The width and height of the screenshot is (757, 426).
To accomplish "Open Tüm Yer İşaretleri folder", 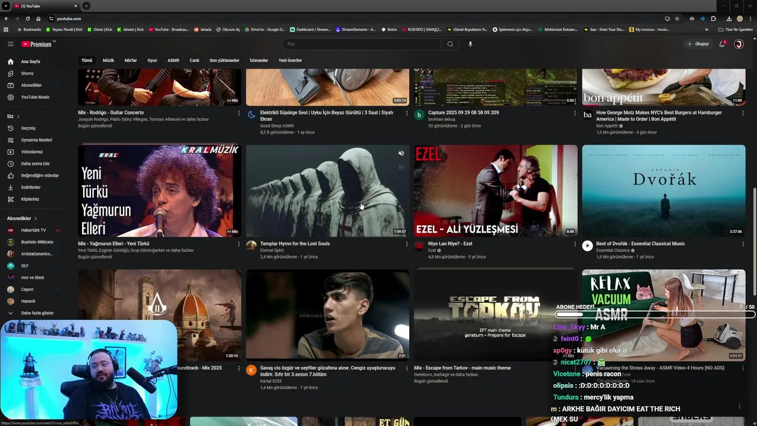I will [735, 30].
